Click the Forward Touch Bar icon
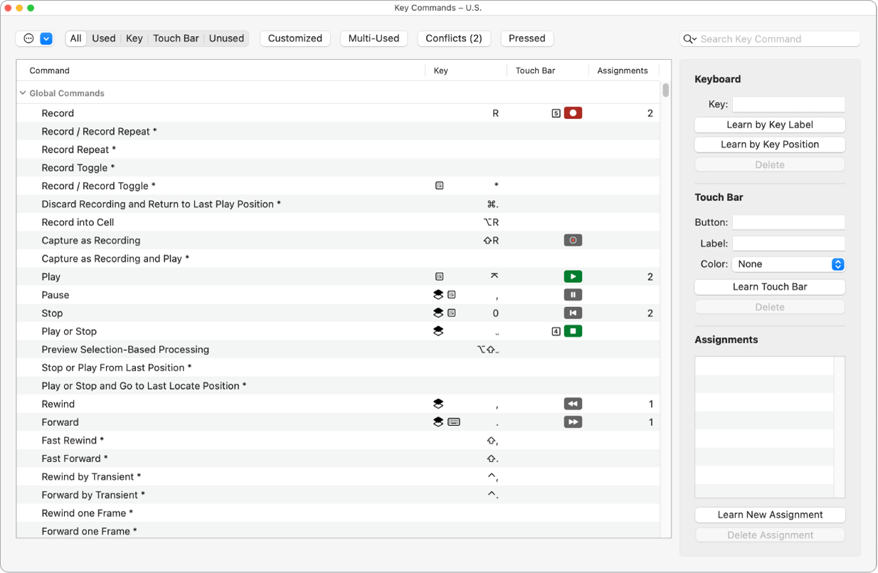Viewport: 878px width, 573px height. pos(573,422)
